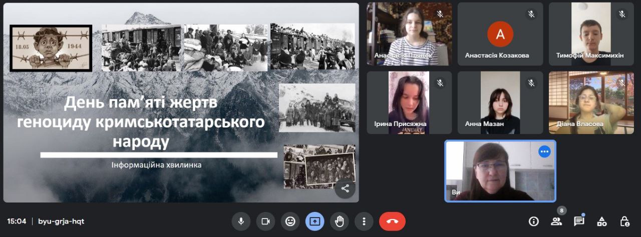641x237 pixels.
Task: Open the emoji reactions button
Action: 290,221
